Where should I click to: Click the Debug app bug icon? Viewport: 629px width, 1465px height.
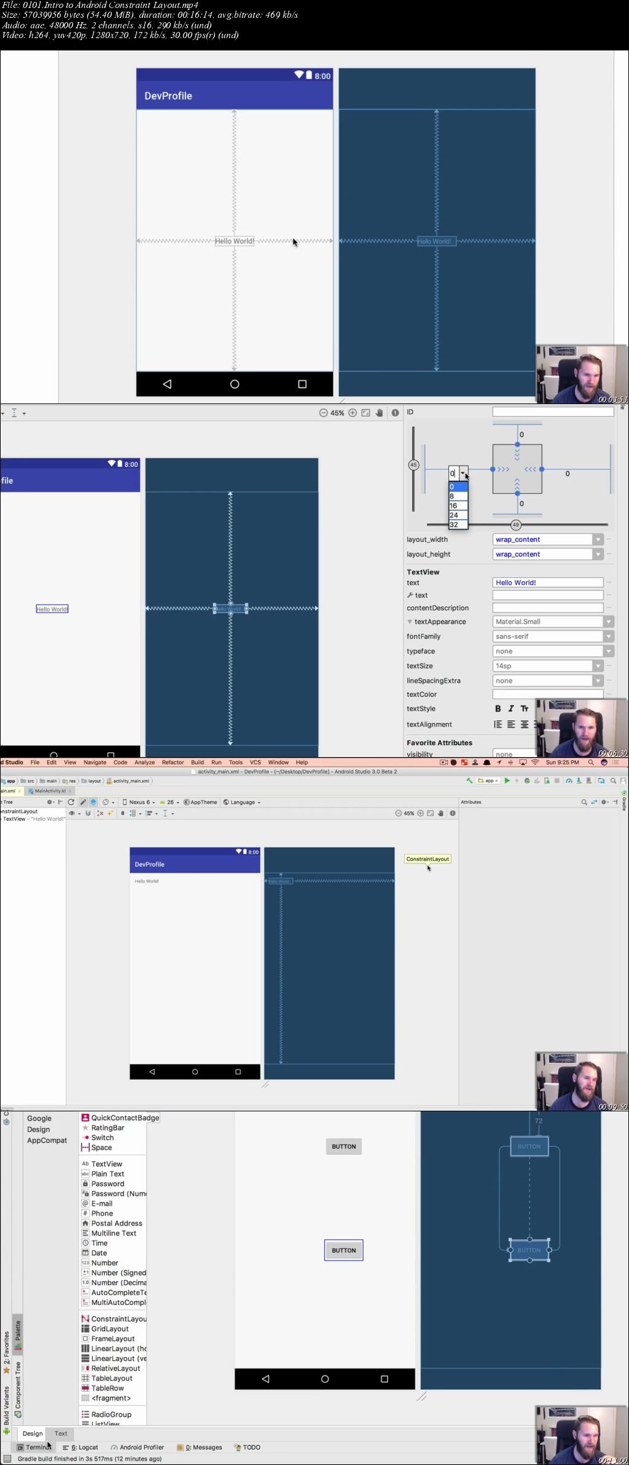526,780
